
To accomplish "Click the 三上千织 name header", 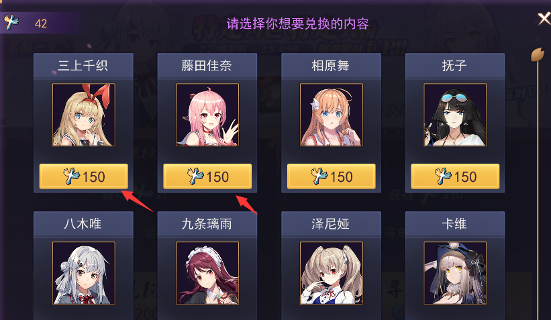I will tap(83, 66).
